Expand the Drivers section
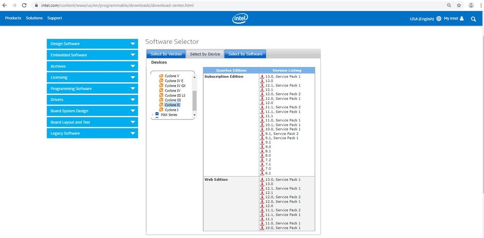This screenshot has height=238, width=484. pos(92,100)
